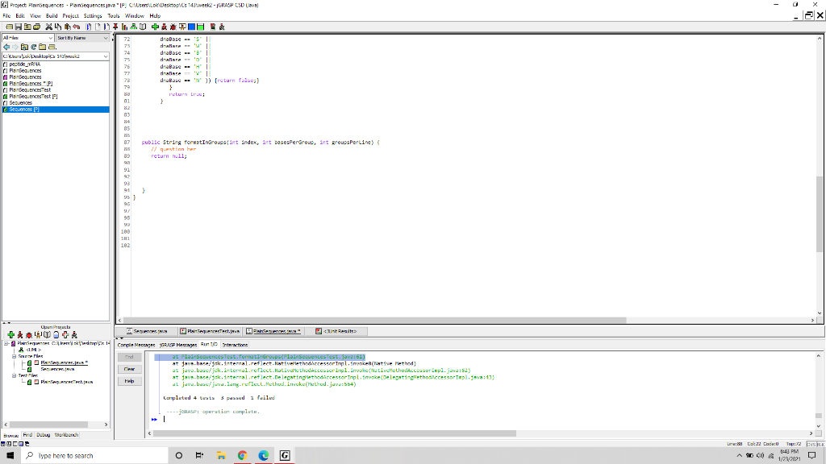Click the Help button beside the output pane

click(x=129, y=380)
